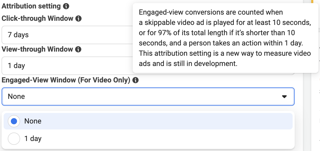This screenshot has height=151, width=320.
Task: Select the 1 day radio button option
Action: [x=14, y=139]
